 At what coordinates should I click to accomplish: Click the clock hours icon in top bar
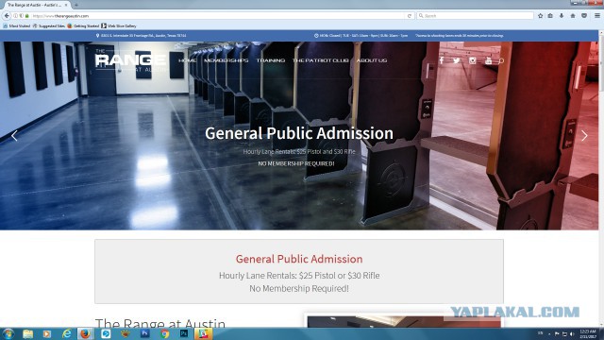(316, 36)
